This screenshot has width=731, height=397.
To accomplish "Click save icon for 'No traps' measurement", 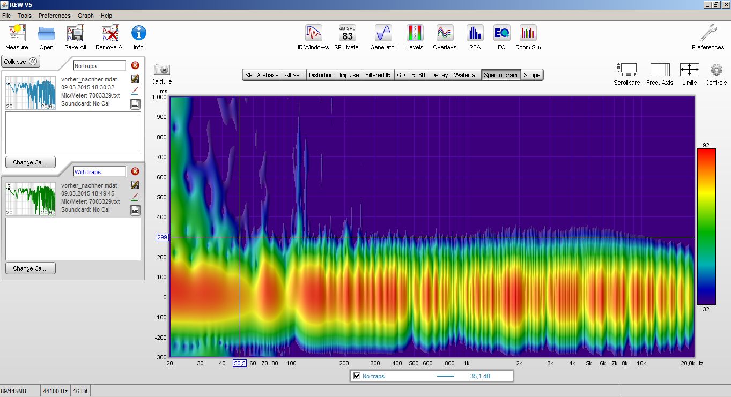I will coord(135,79).
